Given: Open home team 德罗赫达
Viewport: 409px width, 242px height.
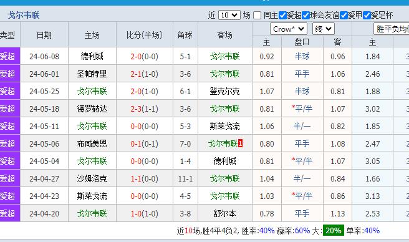Looking at the screenshot, I should pyautogui.click(x=92, y=109).
